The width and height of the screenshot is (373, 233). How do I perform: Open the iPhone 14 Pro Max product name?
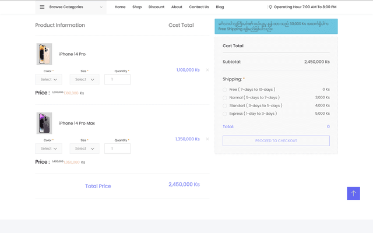pos(77,123)
